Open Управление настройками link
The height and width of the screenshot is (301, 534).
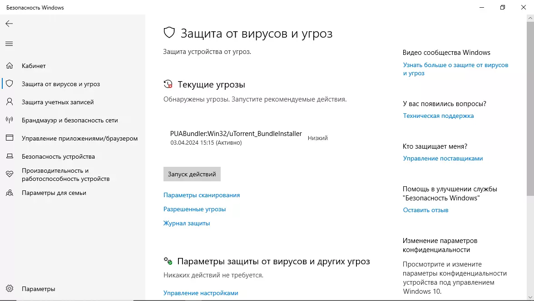pos(200,293)
